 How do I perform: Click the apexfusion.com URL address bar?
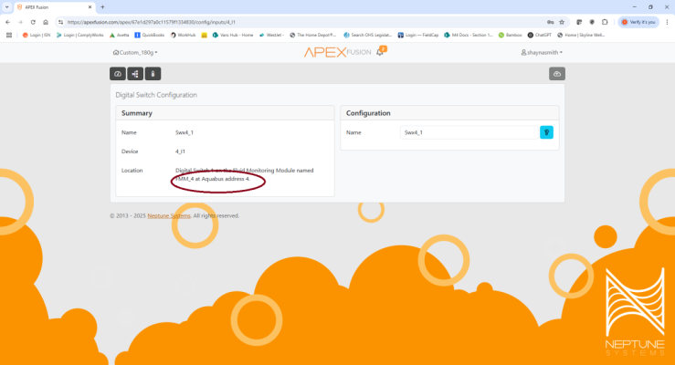301,22
